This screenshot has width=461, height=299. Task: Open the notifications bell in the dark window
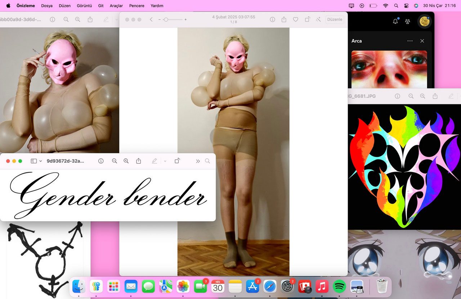tap(395, 22)
